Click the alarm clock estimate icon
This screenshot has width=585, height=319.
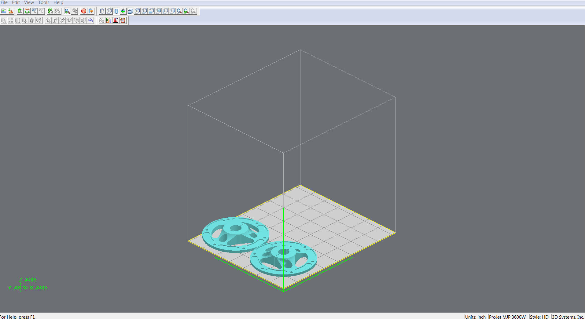(123, 21)
